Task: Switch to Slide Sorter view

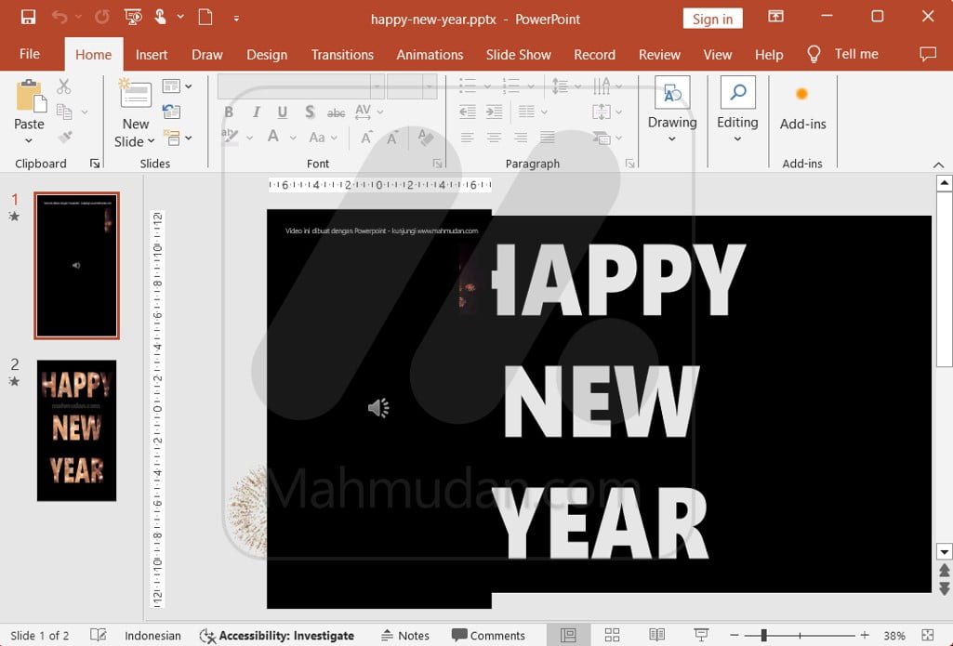Action: pos(612,635)
